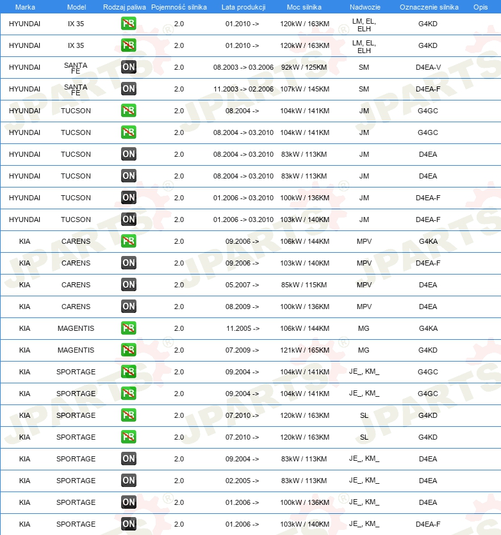501x535 pixels.
Task: Click the Model column header
Action: tap(76, 7)
